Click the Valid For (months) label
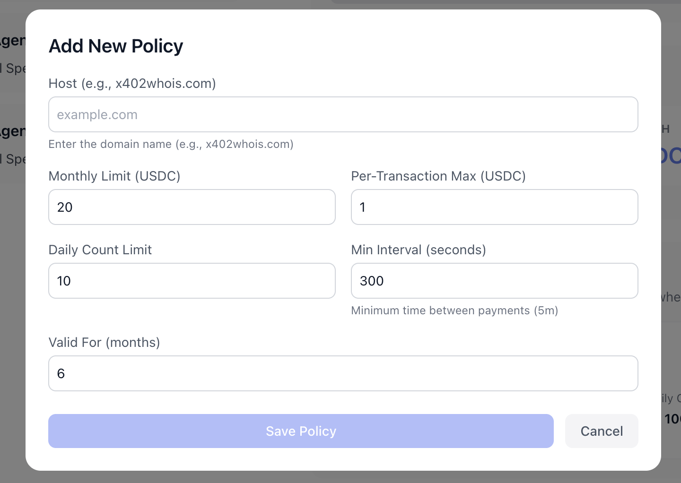The image size is (681, 483). (104, 342)
